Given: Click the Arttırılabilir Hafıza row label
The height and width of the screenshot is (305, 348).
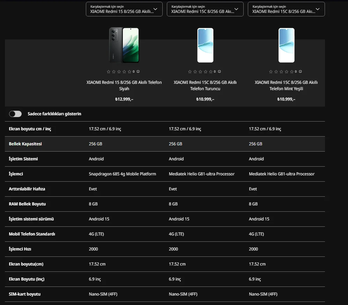Looking at the screenshot, I should click(x=27, y=189).
